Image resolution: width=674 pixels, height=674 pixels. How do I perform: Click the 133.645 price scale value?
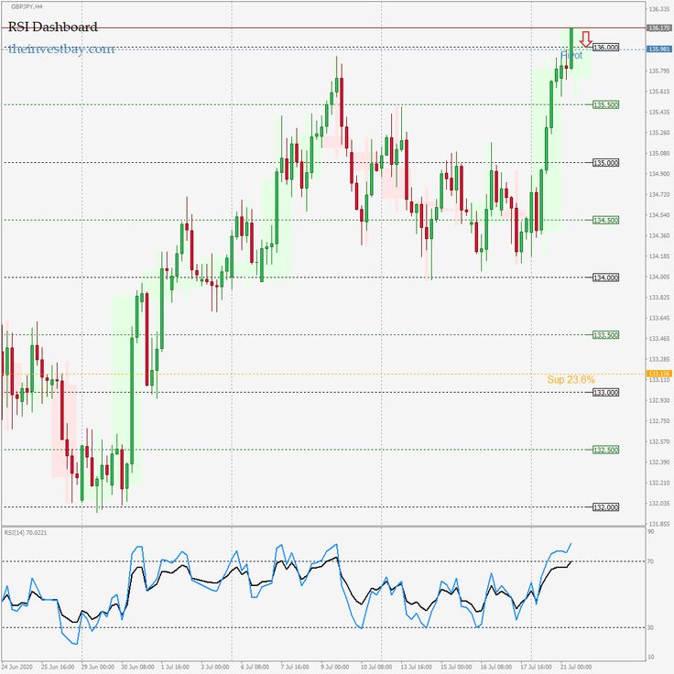pyautogui.click(x=659, y=318)
